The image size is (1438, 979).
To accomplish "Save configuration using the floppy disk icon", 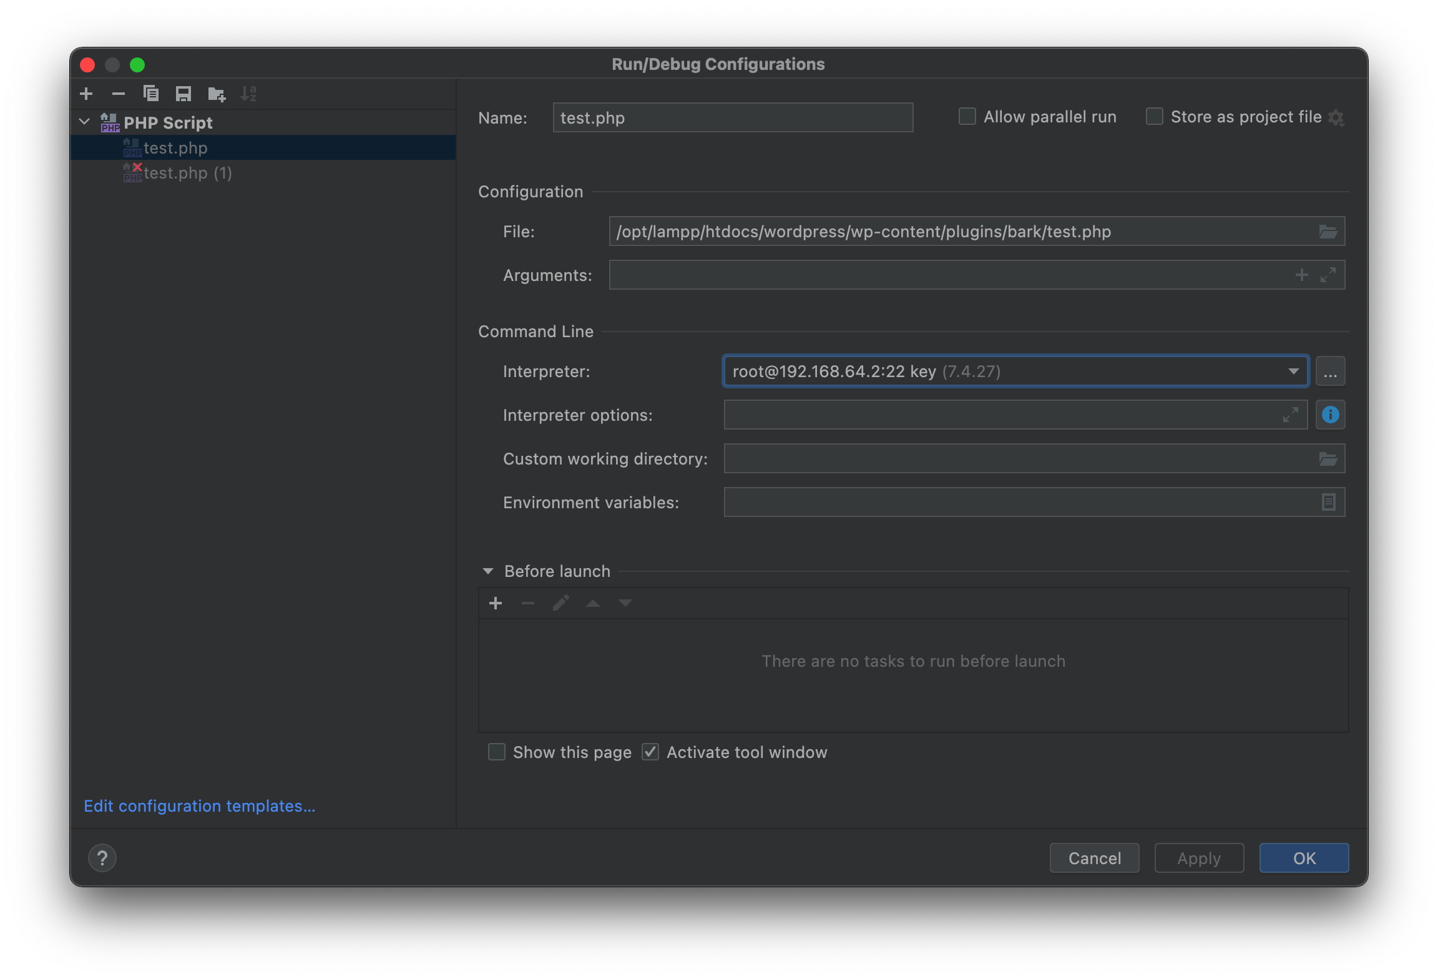I will 183,94.
